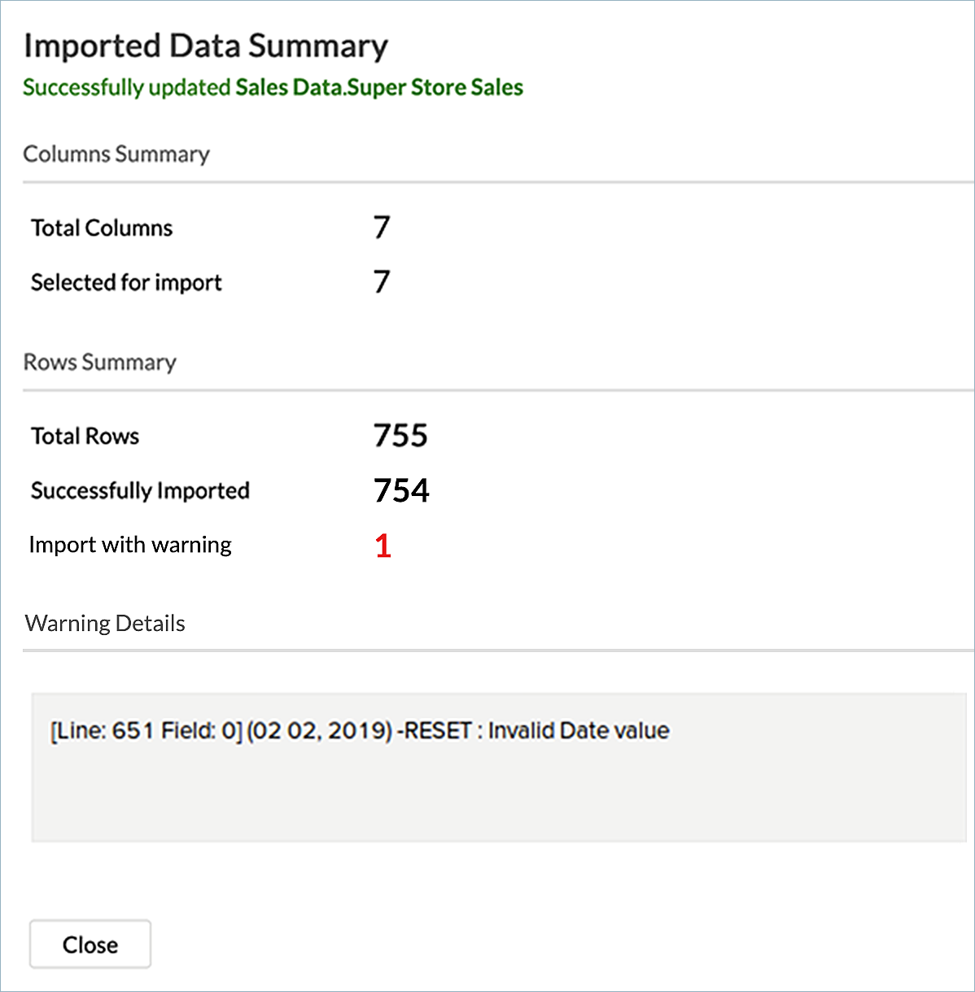Select the Successfully Imported label
The width and height of the screenshot is (975, 992).
click(139, 490)
